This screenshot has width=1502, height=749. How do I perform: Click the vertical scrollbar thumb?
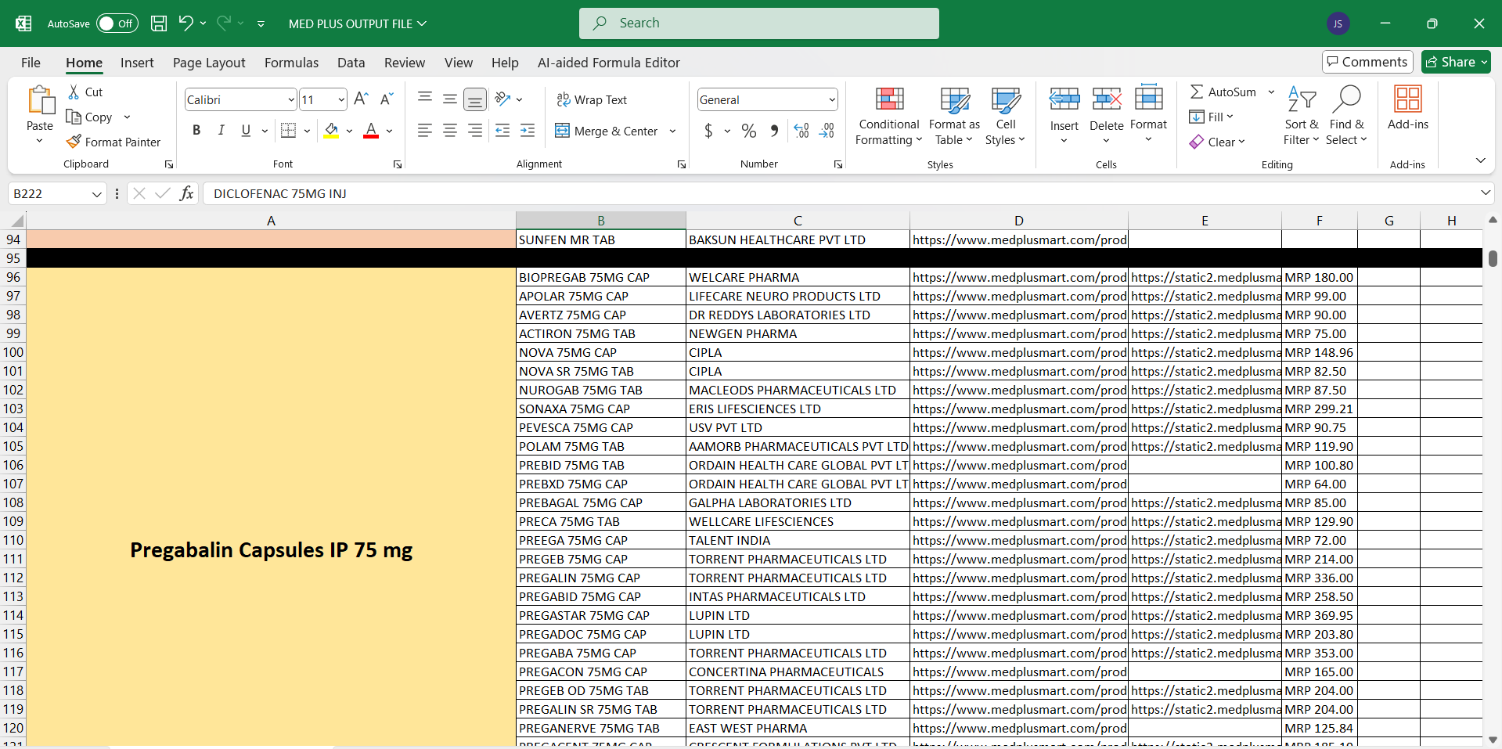tap(1493, 258)
